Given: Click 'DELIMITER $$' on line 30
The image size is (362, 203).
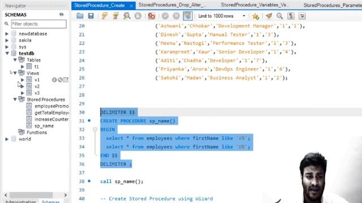Looking at the screenshot, I should coord(118,112).
